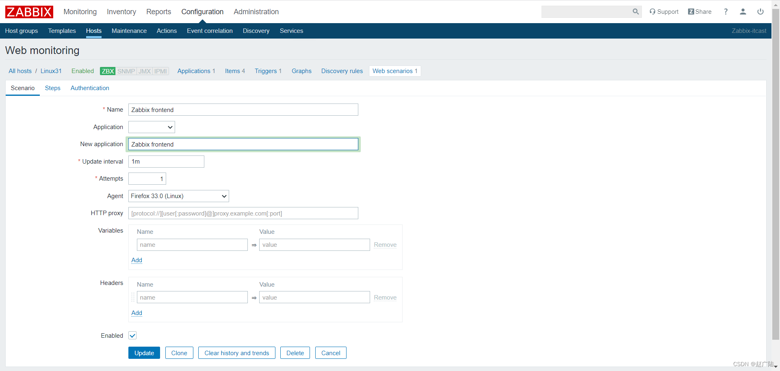Click Clear history and trends button
Viewport: 780px width, 371px height.
pyautogui.click(x=237, y=353)
